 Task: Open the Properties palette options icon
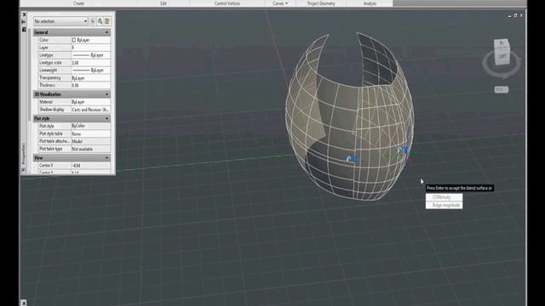24,30
